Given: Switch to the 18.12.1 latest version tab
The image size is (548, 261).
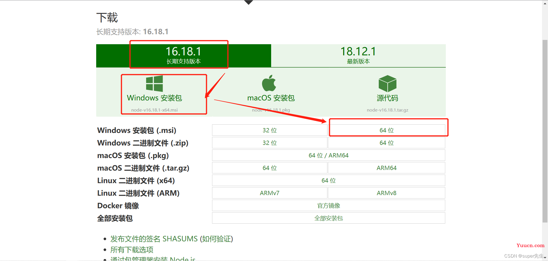Looking at the screenshot, I should click(x=358, y=56).
